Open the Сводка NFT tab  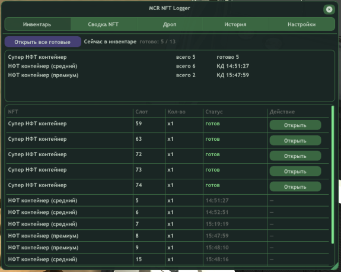[x=103, y=24]
